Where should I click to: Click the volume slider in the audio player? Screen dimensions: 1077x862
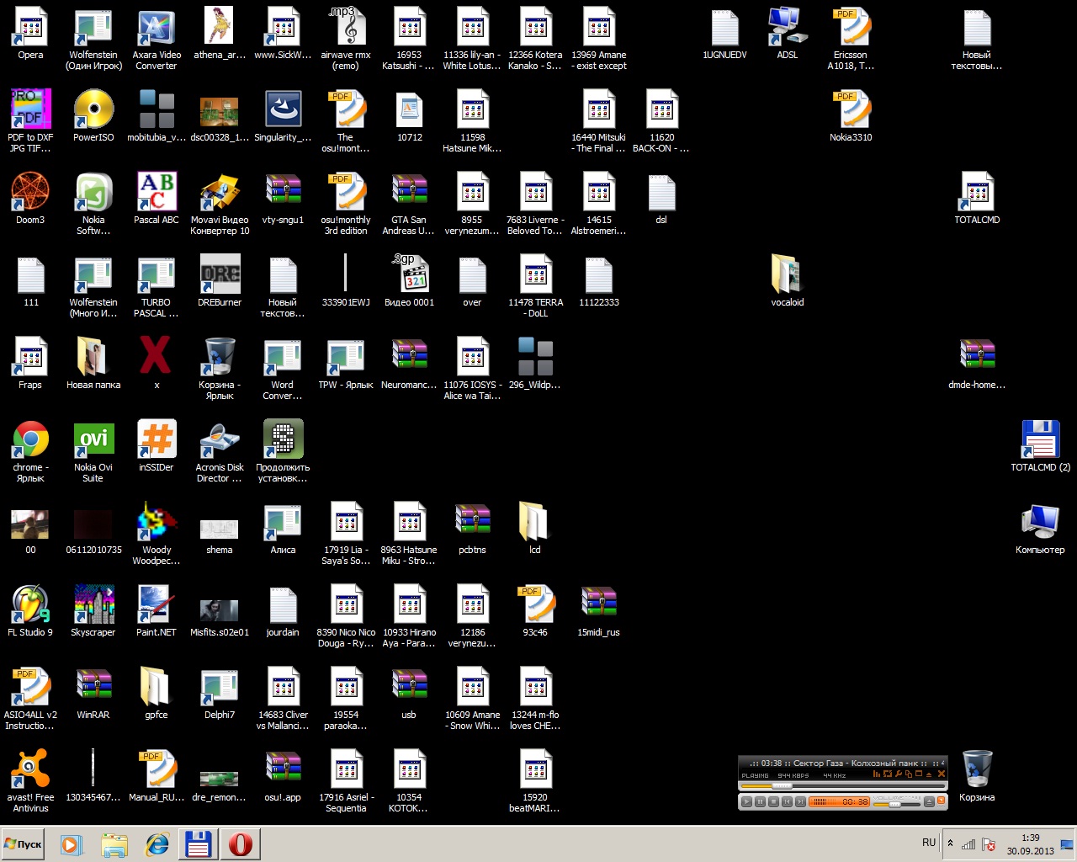tap(897, 804)
